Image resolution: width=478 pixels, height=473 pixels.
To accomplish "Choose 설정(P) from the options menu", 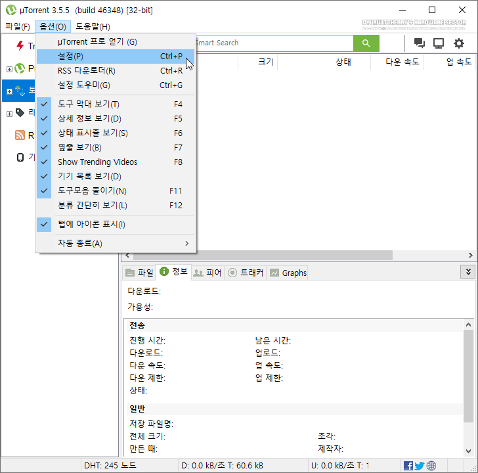I will click(x=116, y=56).
